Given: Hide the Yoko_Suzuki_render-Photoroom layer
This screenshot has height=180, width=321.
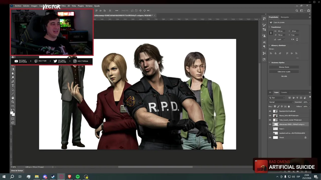Looking at the screenshot, I should click(x=270, y=120).
